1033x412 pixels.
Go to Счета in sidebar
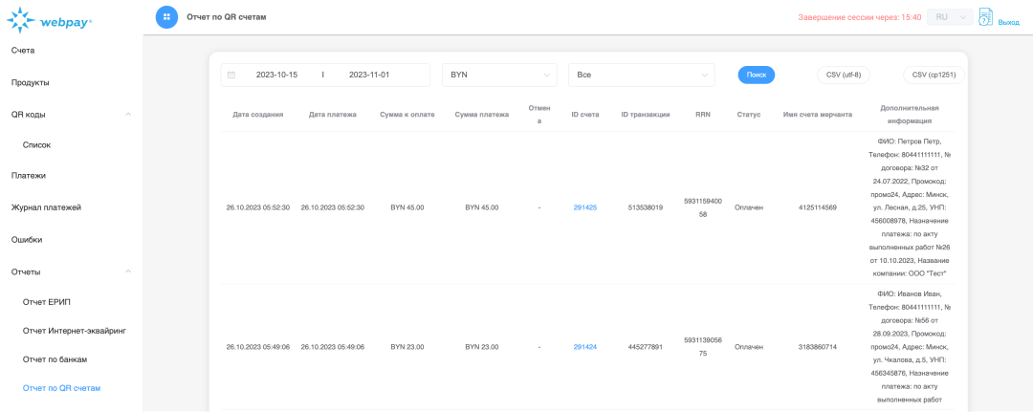coord(23,50)
